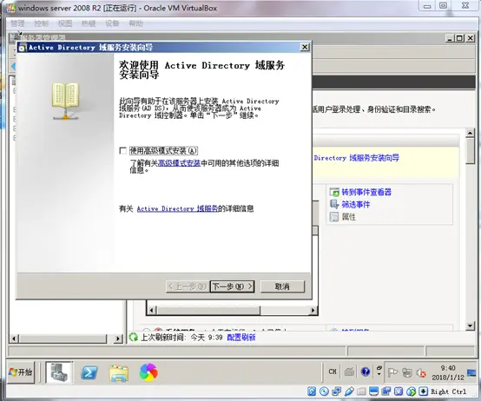481x401 pixels.
Task: Click the VirtualBox optical disc indicator
Action: [324, 391]
